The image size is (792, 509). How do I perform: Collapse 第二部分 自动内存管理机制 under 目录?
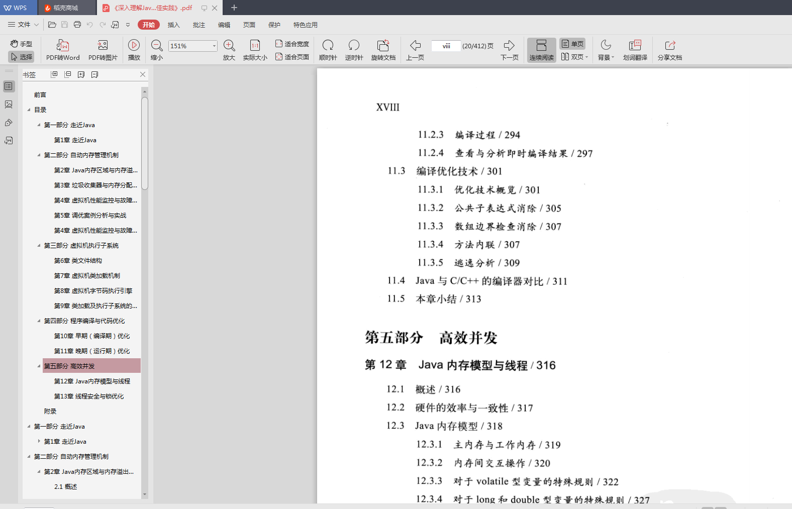click(39, 155)
